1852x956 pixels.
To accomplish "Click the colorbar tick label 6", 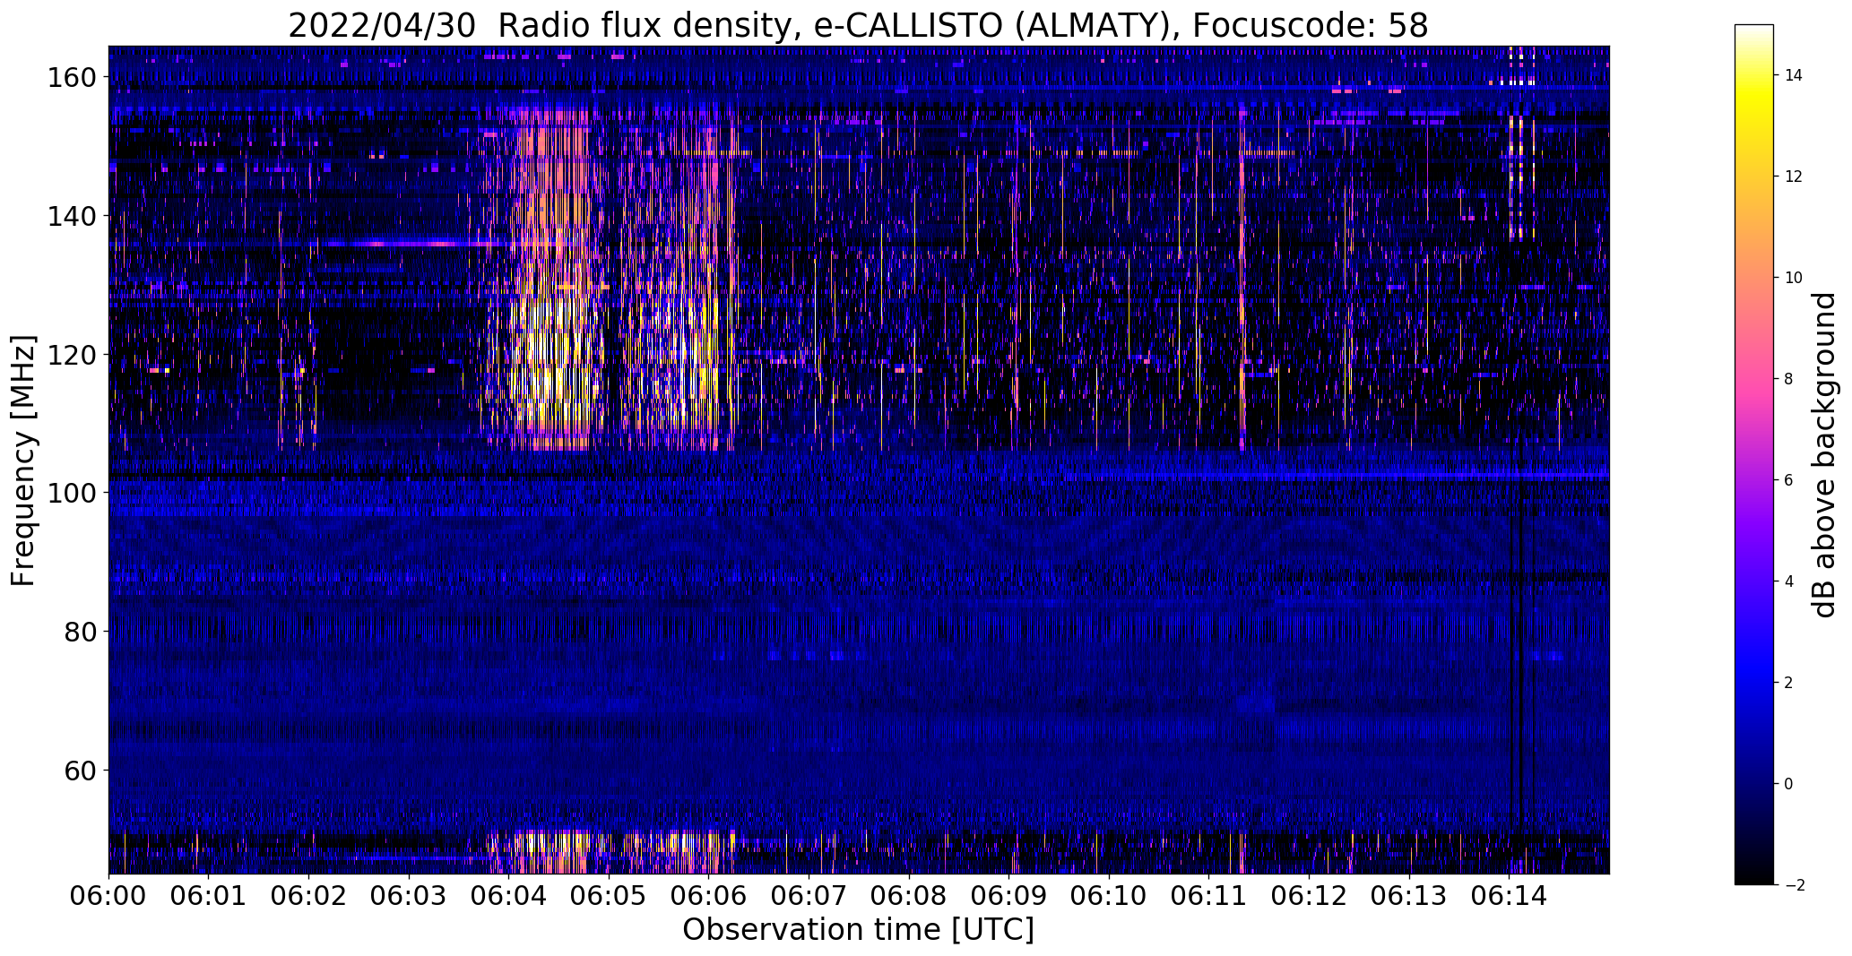I will 1789,480.
